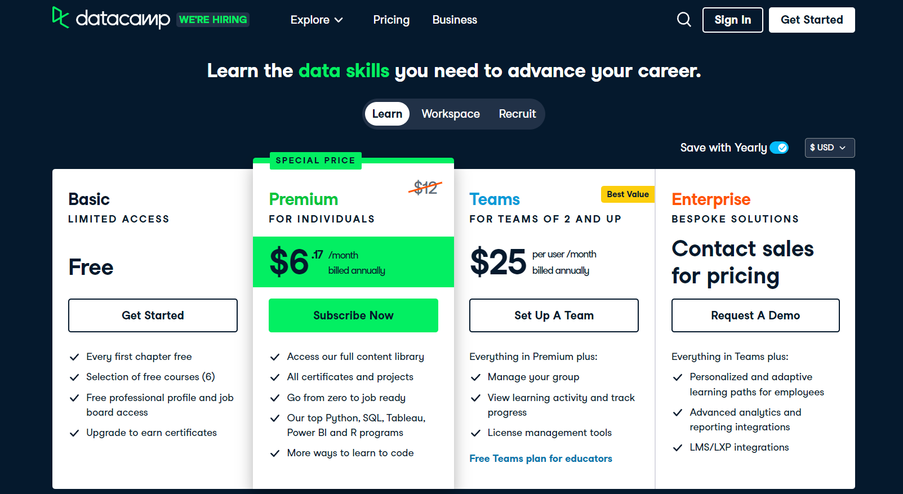Click the DataCamp logo icon
This screenshot has width=903, height=494.
(x=60, y=17)
